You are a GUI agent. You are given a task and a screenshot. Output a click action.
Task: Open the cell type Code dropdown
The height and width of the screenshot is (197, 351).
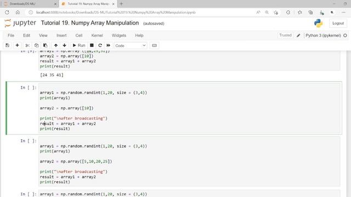[x=131, y=45]
